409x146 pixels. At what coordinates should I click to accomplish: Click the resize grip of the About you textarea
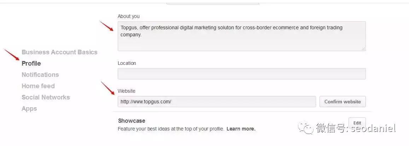tap(363, 49)
